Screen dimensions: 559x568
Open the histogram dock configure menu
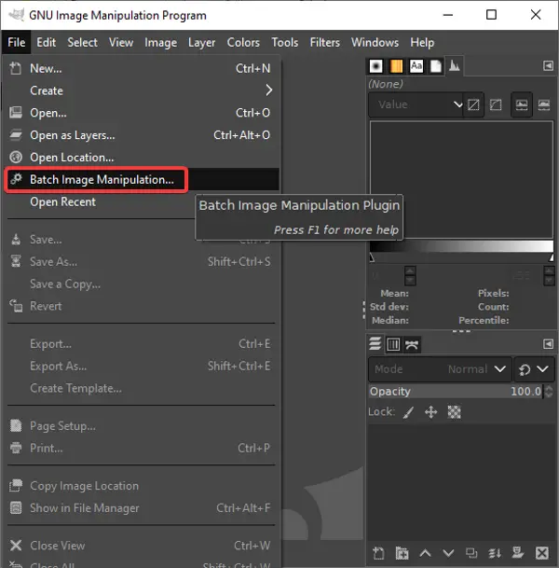(548, 66)
